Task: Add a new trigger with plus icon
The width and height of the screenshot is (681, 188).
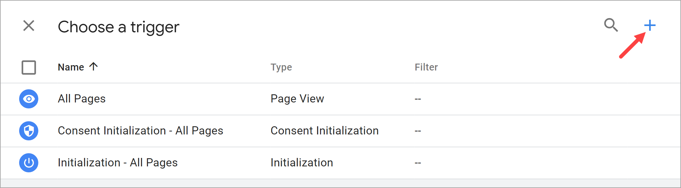Action: (x=650, y=25)
